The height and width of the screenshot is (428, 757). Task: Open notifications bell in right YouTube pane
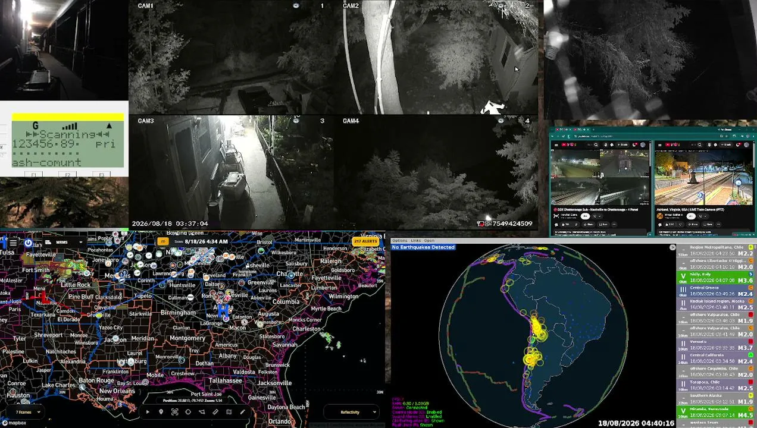(739, 145)
